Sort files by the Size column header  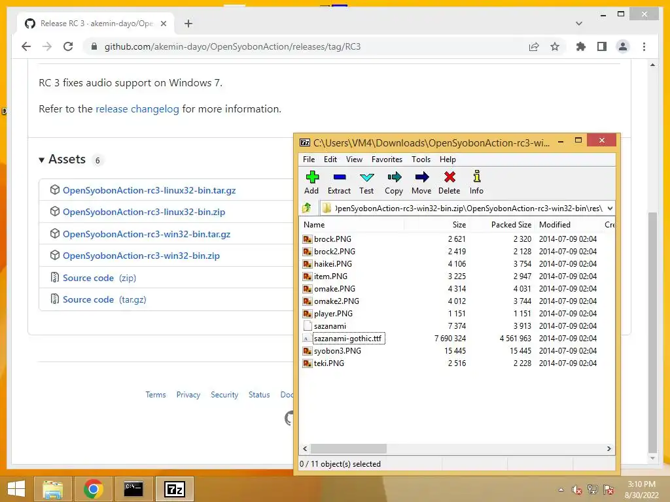click(x=436, y=225)
